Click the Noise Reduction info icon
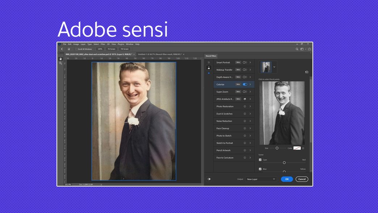Screen dimensions: 378x213 click(x=245, y=121)
